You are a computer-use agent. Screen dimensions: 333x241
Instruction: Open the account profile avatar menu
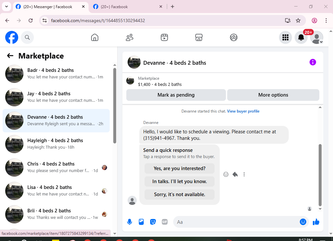[x=317, y=37]
